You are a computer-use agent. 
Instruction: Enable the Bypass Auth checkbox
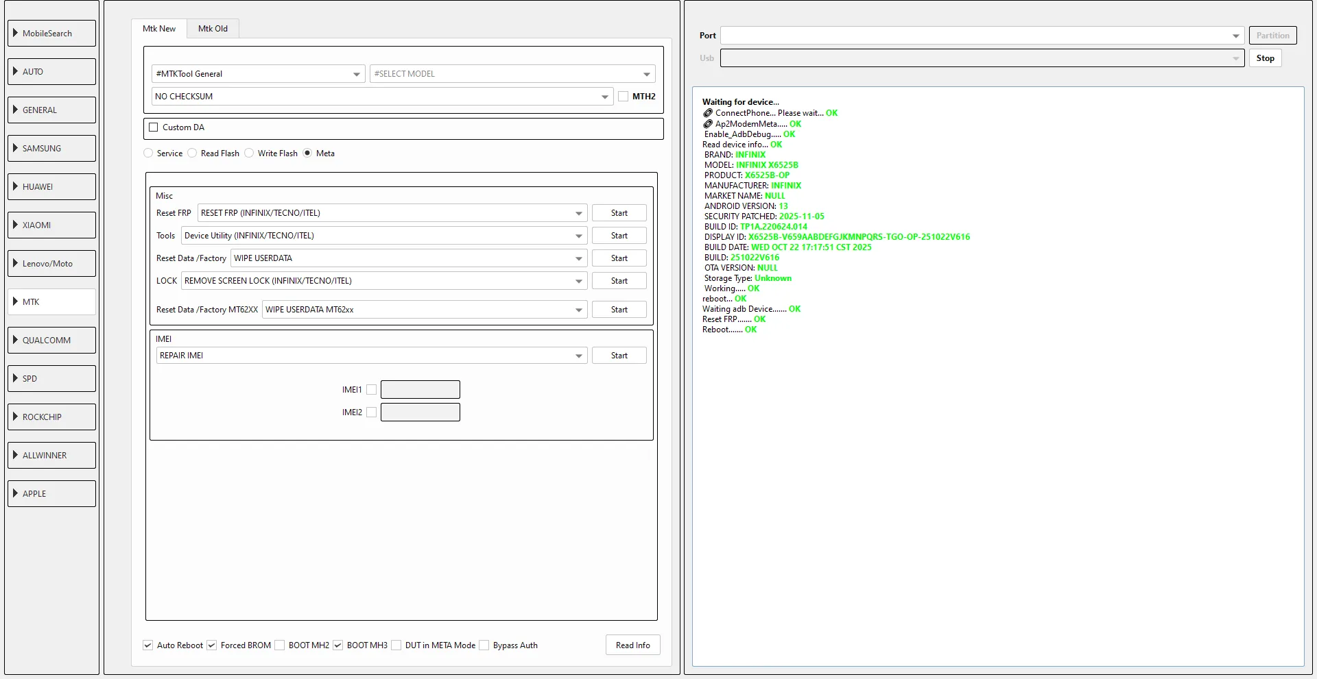tap(484, 645)
